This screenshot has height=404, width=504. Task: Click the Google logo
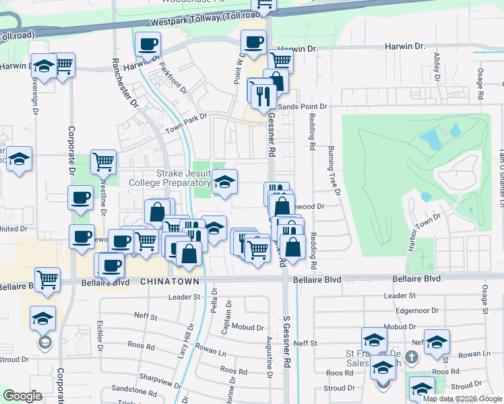(23, 396)
